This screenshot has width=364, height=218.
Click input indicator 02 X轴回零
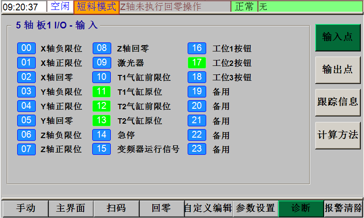pos(26,77)
